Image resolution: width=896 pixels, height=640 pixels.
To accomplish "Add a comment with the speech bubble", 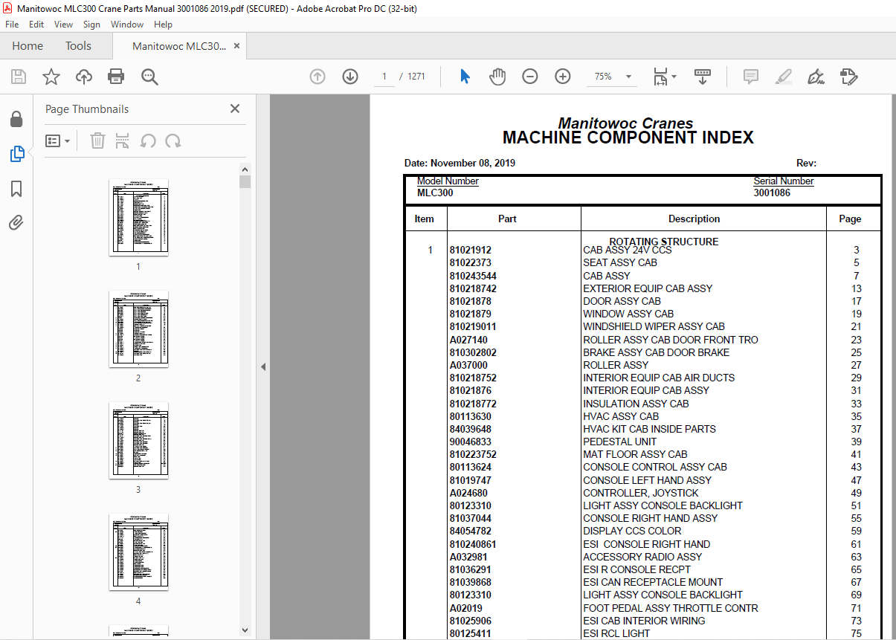I will (751, 77).
